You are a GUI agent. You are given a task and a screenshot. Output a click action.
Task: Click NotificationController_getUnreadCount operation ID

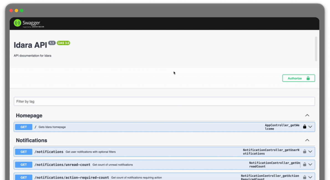pyautogui.click(x=275, y=164)
